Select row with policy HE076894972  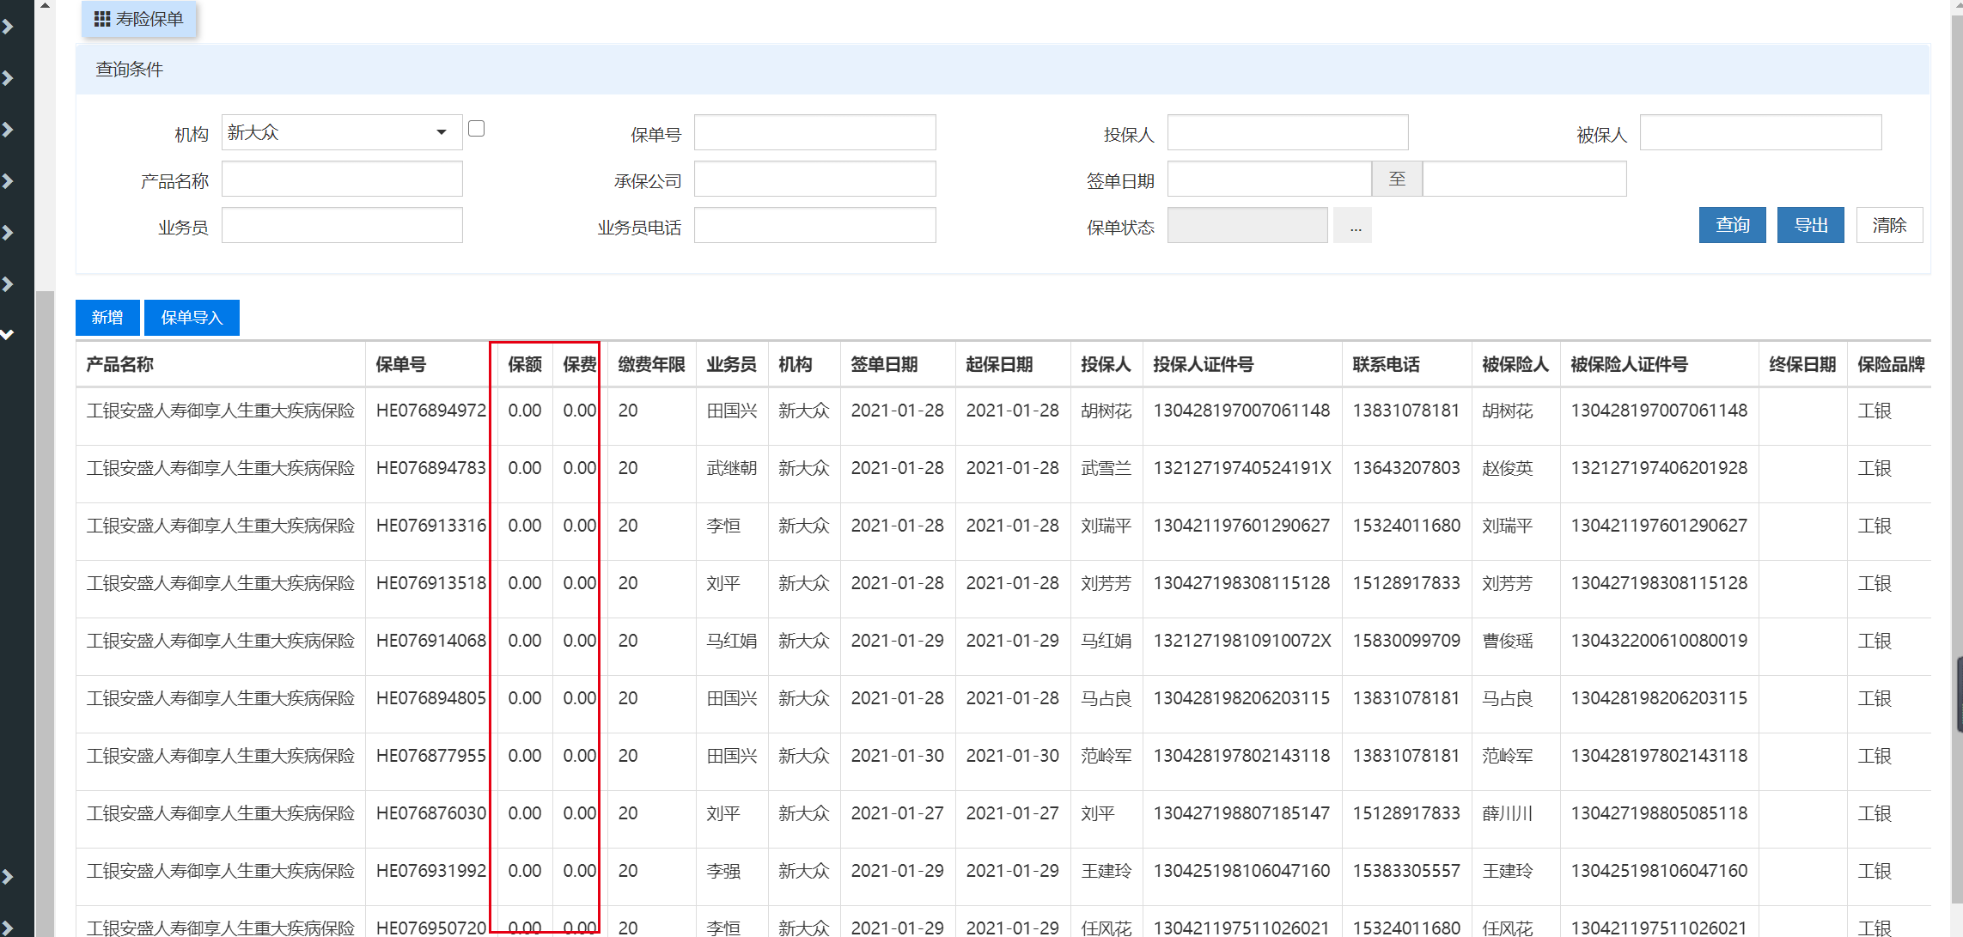coord(430,411)
